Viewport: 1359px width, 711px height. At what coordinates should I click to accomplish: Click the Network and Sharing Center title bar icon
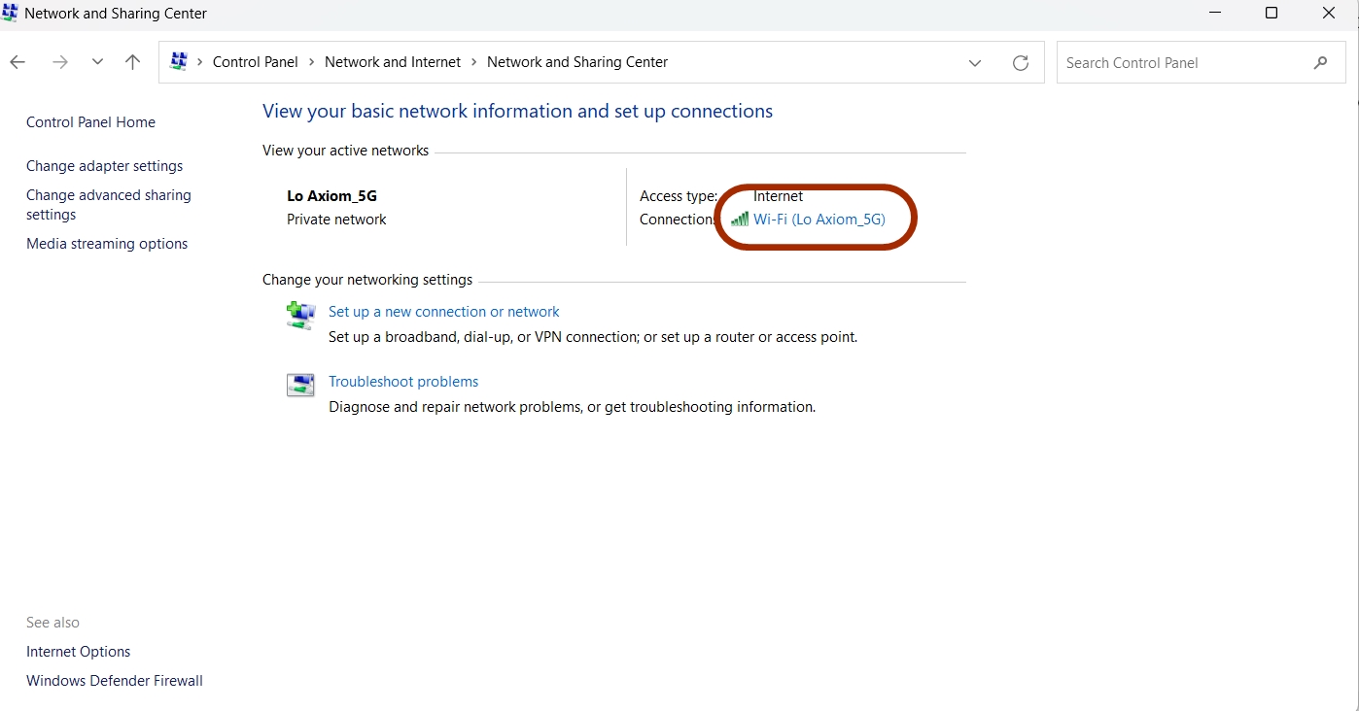click(10, 13)
